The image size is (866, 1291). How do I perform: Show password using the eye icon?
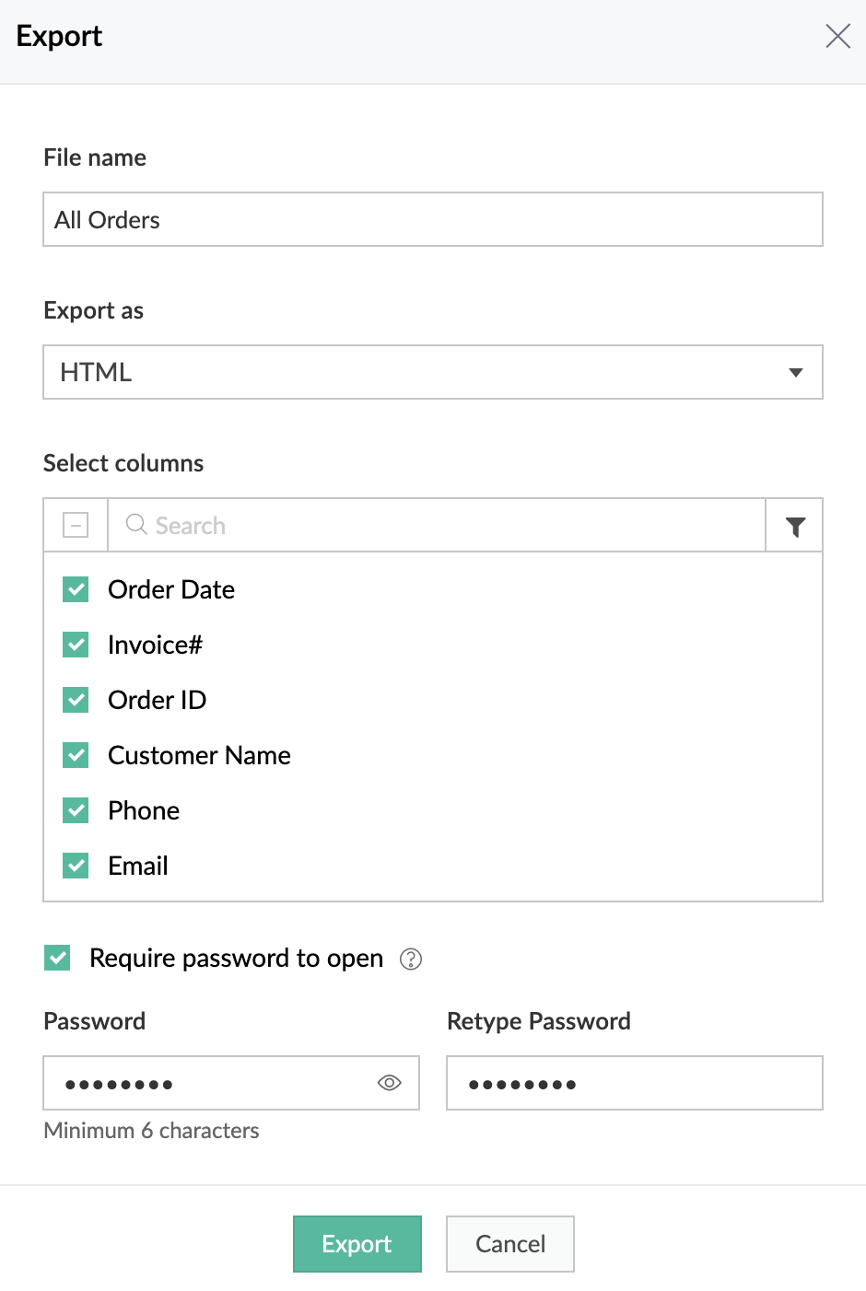click(390, 1083)
